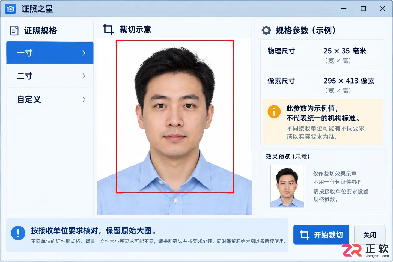Expand the 二寸 row chevron
Viewport: 393px width, 262px height.
(84, 76)
